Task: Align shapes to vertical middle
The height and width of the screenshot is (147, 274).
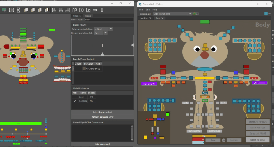Action: [81, 10]
